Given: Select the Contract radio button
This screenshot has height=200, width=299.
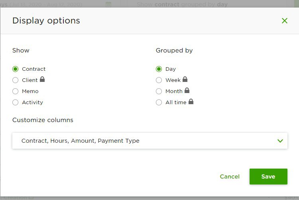Looking at the screenshot, I should pos(16,69).
